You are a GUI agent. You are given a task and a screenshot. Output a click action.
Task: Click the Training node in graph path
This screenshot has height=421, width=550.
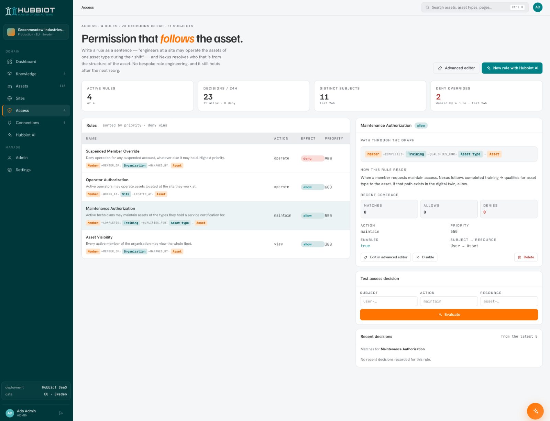416,154
